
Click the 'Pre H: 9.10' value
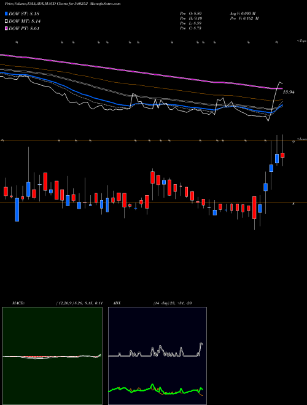pos(191,18)
